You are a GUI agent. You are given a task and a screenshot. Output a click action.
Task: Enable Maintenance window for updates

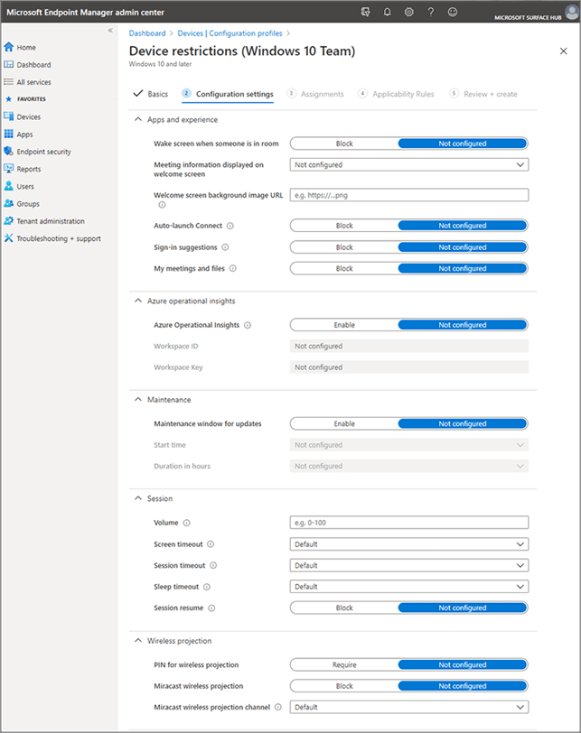pyautogui.click(x=344, y=423)
